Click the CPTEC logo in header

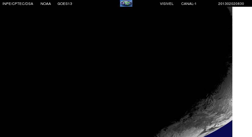(126, 3)
